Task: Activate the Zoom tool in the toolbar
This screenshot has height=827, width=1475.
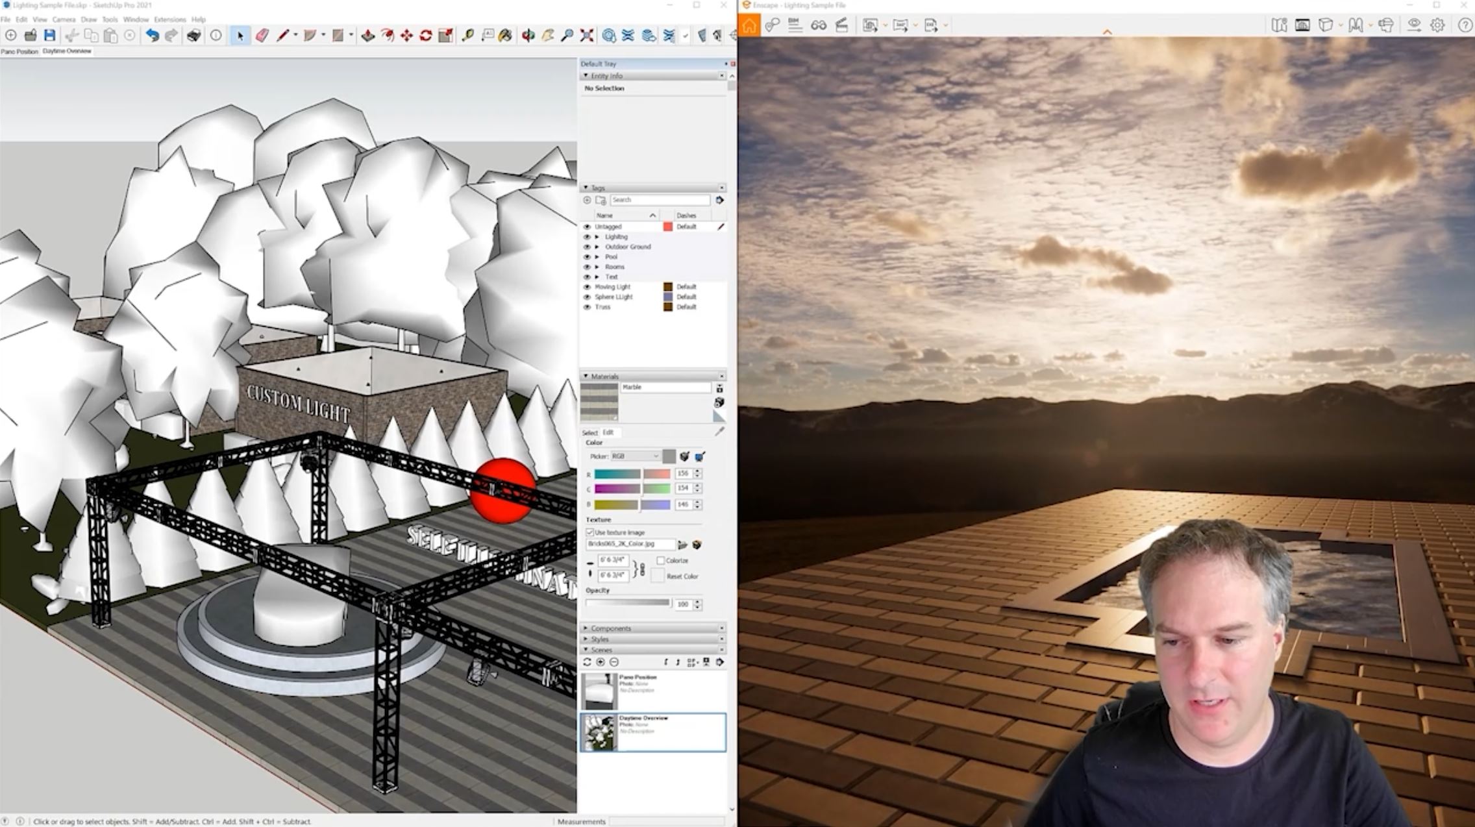Action: (x=569, y=36)
